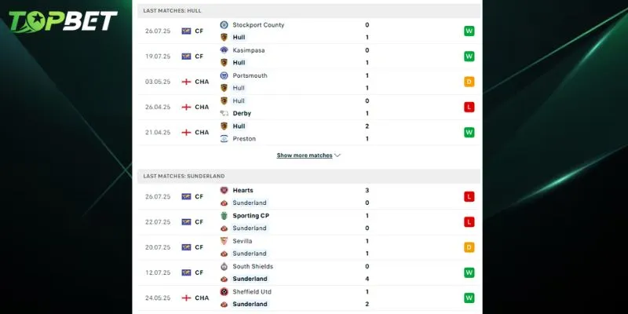
Task: Click the Last Matches: Sunderland header
Action: (309, 176)
